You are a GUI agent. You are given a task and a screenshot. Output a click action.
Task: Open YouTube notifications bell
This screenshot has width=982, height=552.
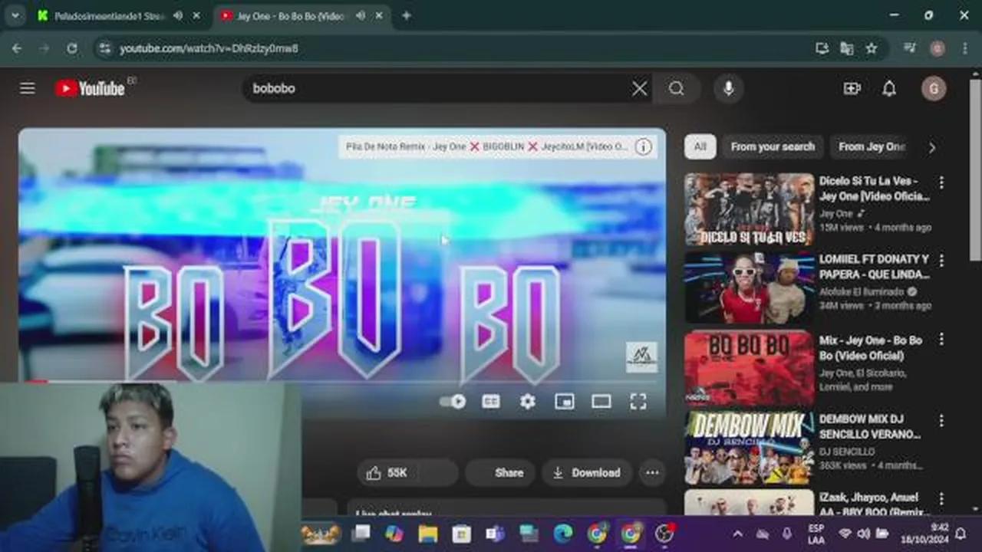point(888,88)
